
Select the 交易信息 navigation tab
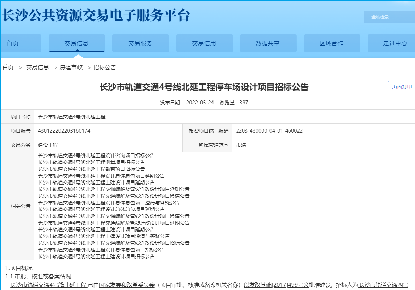pyautogui.click(x=76, y=43)
